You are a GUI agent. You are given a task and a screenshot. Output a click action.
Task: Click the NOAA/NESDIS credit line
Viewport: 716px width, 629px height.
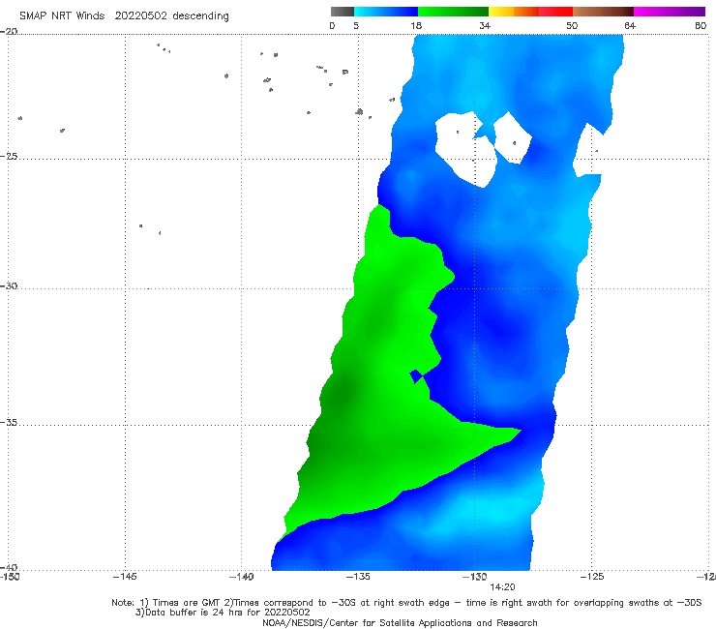[400, 623]
